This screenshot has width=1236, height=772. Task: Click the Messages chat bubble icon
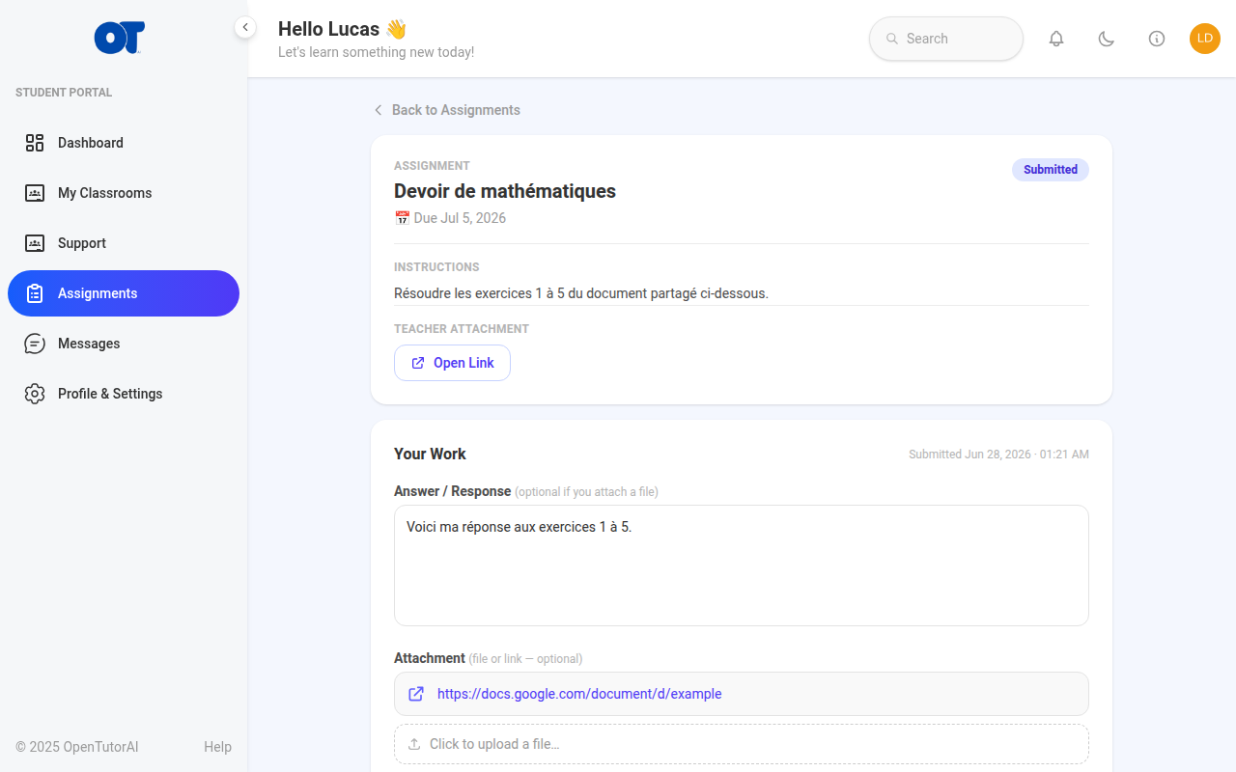[35, 344]
